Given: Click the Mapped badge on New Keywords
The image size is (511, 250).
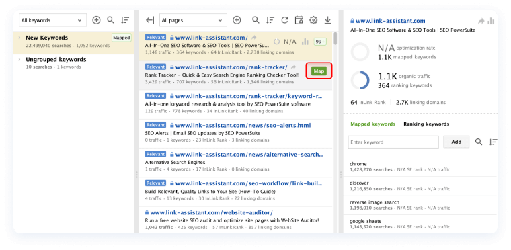Looking at the screenshot, I should click(x=121, y=38).
